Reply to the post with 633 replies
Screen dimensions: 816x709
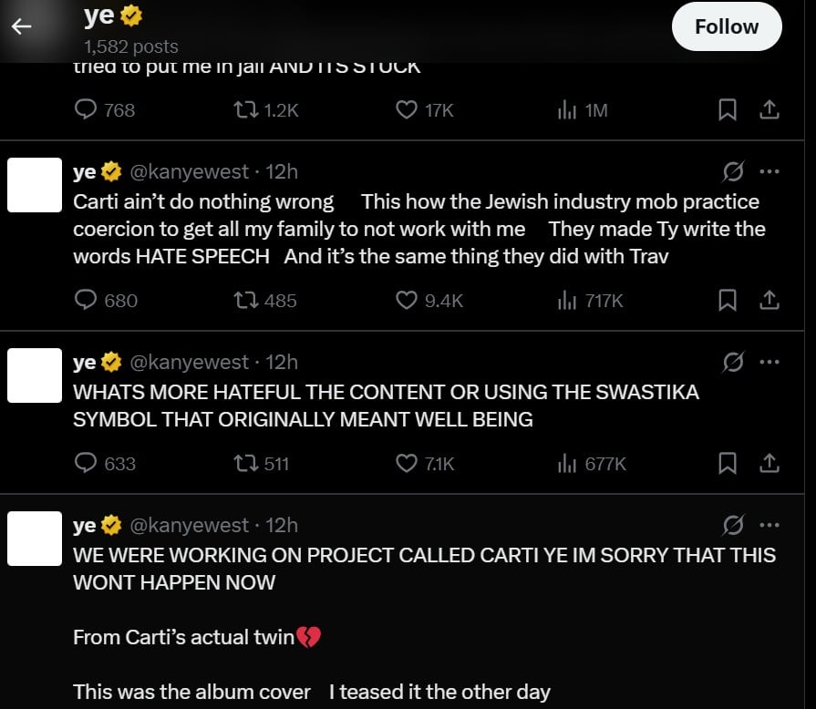tap(86, 463)
